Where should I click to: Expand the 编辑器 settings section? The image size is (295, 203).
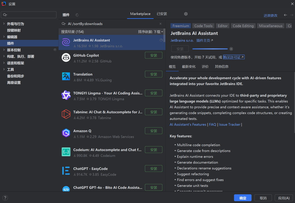(x=4, y=37)
